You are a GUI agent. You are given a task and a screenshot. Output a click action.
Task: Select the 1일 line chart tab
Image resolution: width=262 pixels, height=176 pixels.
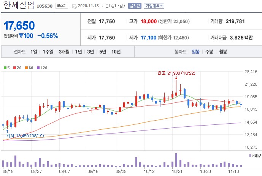[34, 52]
